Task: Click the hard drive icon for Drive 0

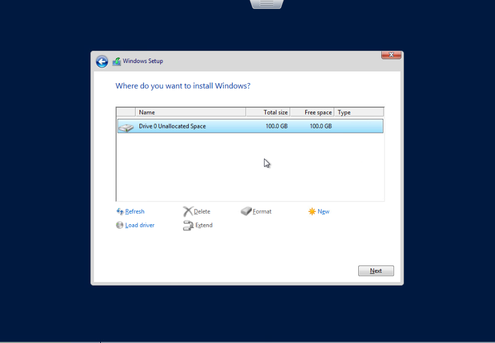Action: click(126, 127)
